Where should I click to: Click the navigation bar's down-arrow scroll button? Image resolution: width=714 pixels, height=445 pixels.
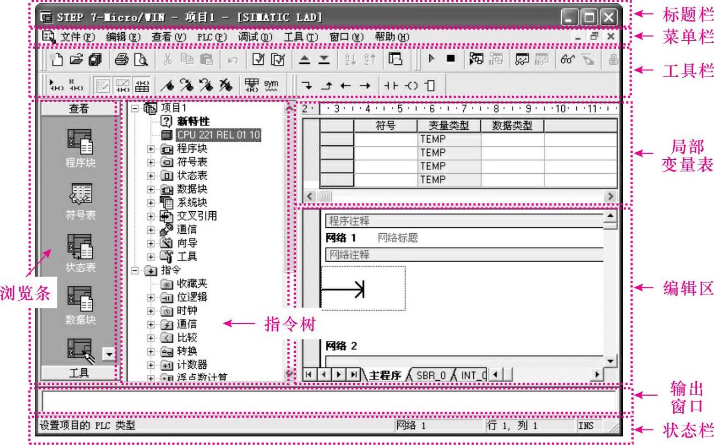(109, 354)
